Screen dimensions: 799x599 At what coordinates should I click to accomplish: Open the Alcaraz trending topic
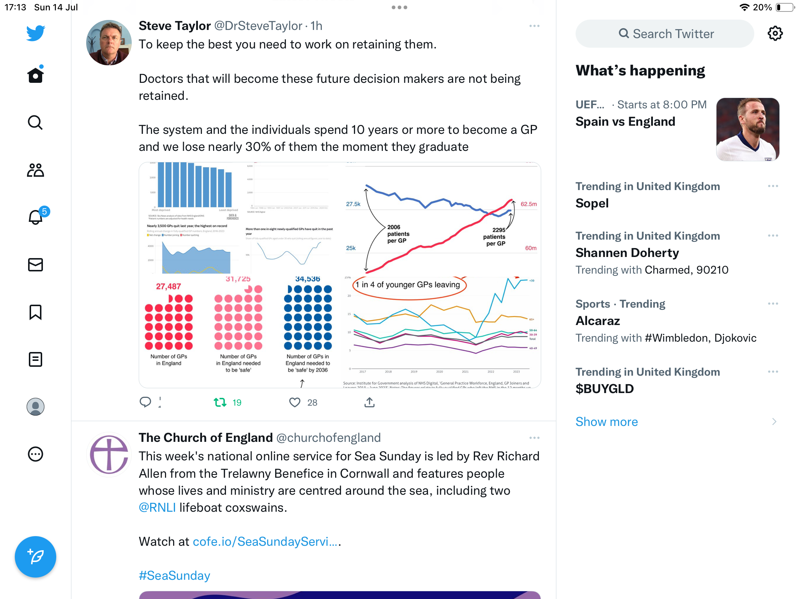tap(598, 321)
